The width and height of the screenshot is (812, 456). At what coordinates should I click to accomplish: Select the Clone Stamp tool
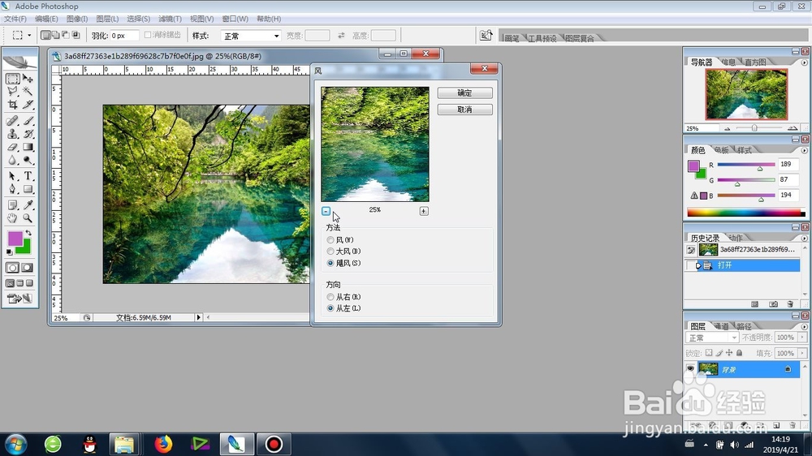click(12, 134)
